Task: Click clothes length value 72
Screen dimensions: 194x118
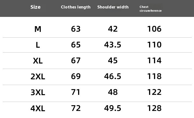Action: pyautogui.click(x=76, y=108)
